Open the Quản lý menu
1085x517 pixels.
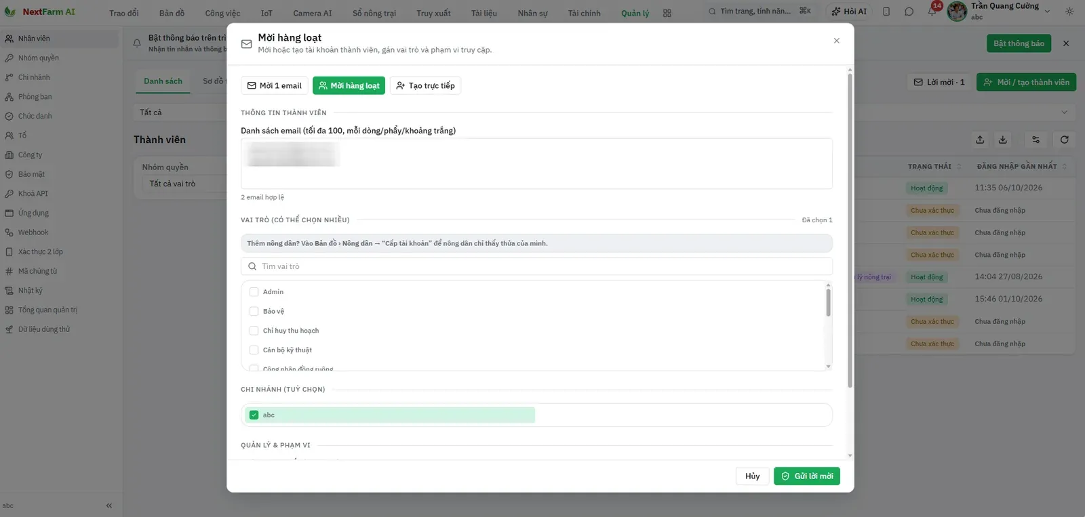pyautogui.click(x=635, y=13)
